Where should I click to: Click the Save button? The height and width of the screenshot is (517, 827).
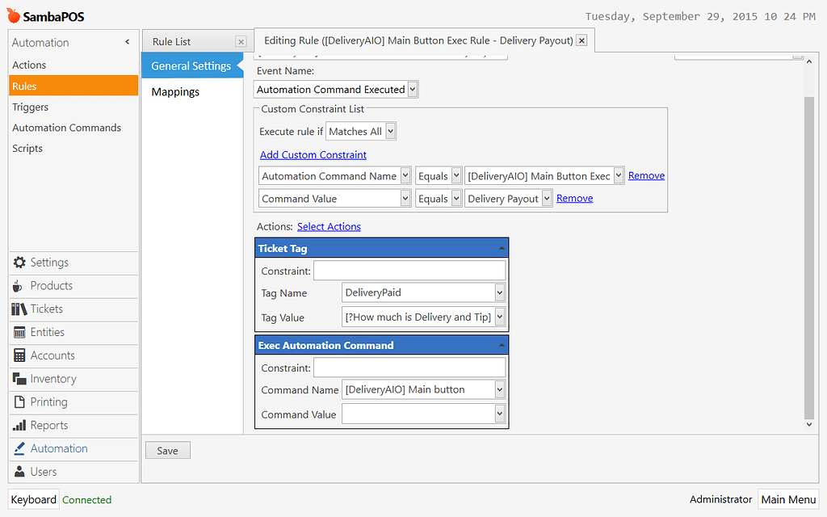click(x=167, y=450)
